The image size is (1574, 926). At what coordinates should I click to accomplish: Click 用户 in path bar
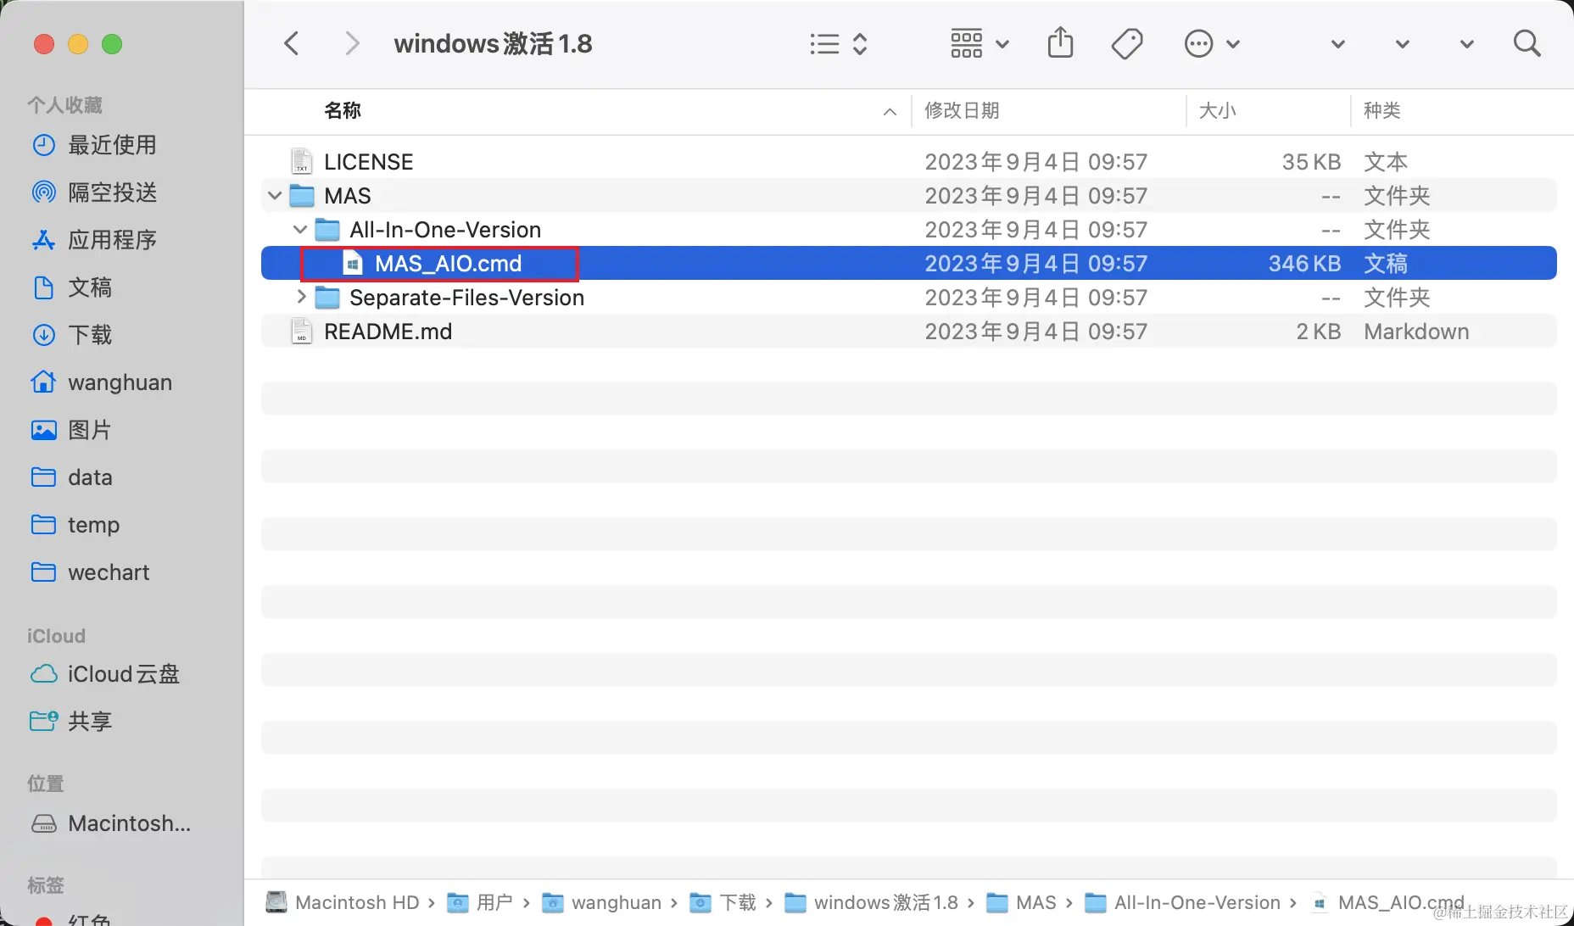tap(494, 902)
